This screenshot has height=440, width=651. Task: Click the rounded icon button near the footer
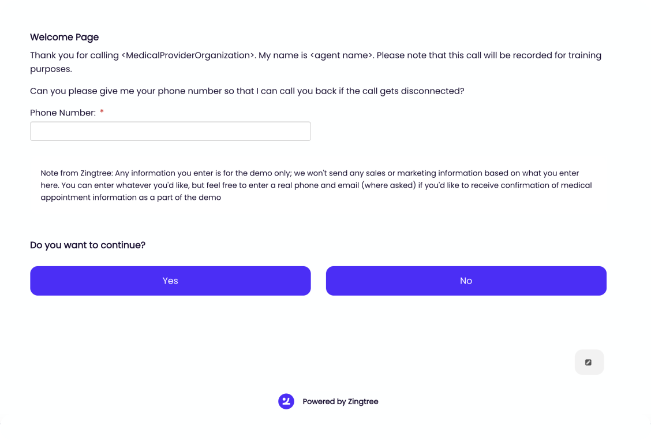click(589, 362)
